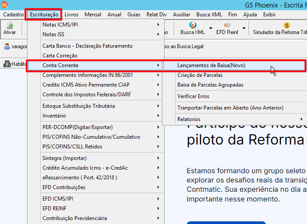Open Estoque Substituição Tributária
The width and height of the screenshot is (307, 224).
click(x=95, y=106)
